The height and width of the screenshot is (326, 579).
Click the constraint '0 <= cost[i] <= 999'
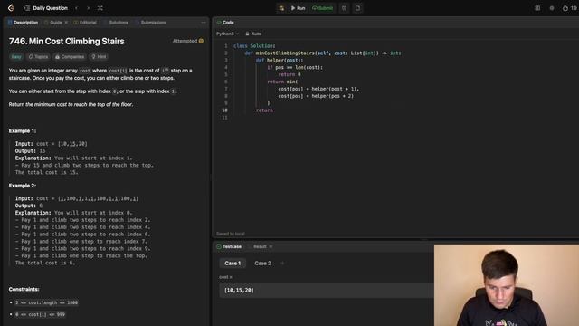[x=40, y=314]
